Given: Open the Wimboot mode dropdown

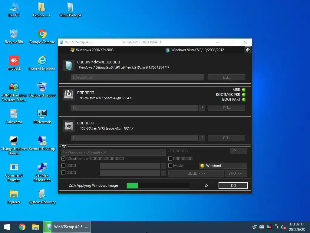Looking at the screenshot, I should click(x=223, y=166).
